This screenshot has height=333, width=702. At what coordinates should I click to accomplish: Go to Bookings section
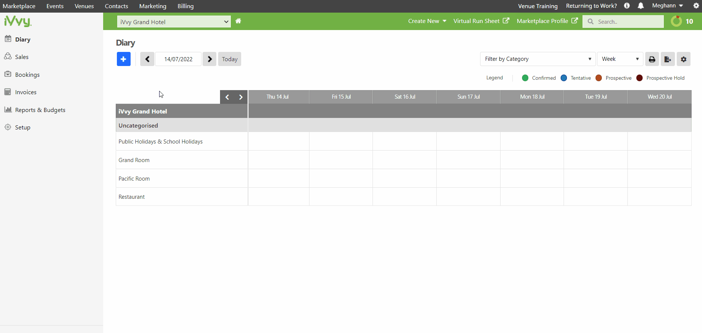[27, 75]
